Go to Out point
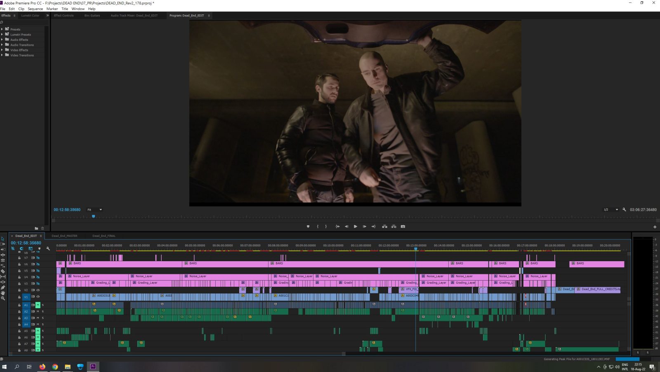The height and width of the screenshot is (372, 660). click(374, 226)
